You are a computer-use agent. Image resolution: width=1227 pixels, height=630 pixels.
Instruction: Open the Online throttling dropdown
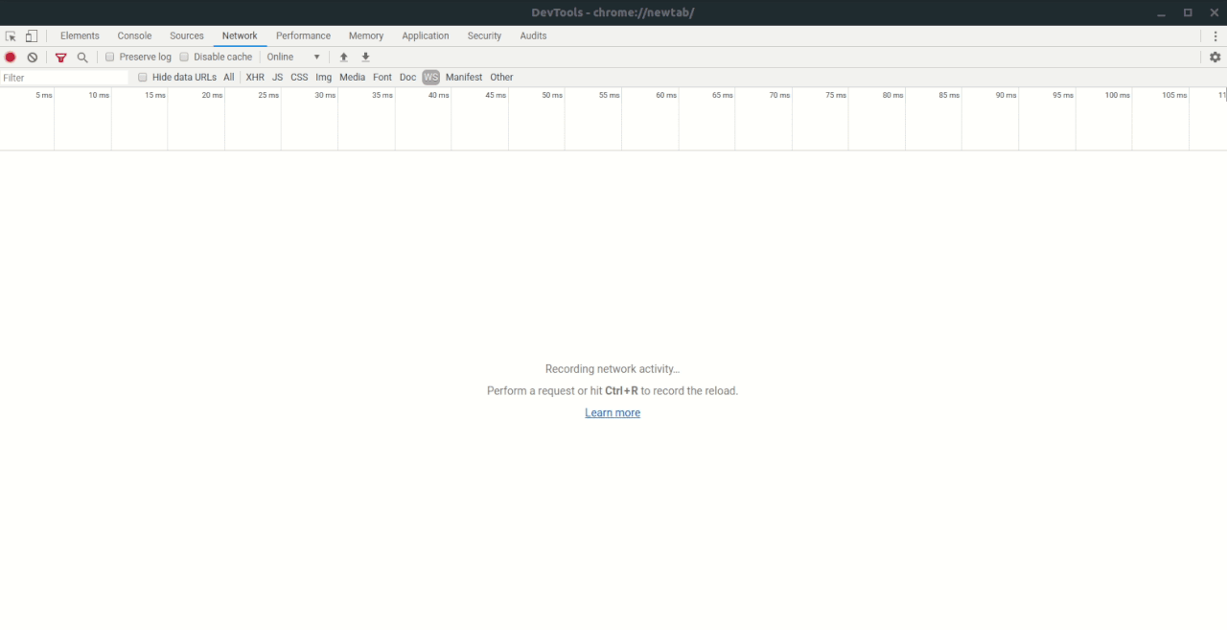point(293,58)
